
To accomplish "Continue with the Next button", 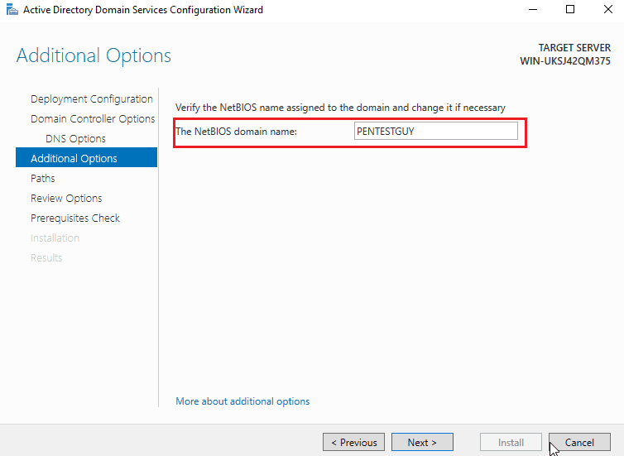I will click(422, 442).
